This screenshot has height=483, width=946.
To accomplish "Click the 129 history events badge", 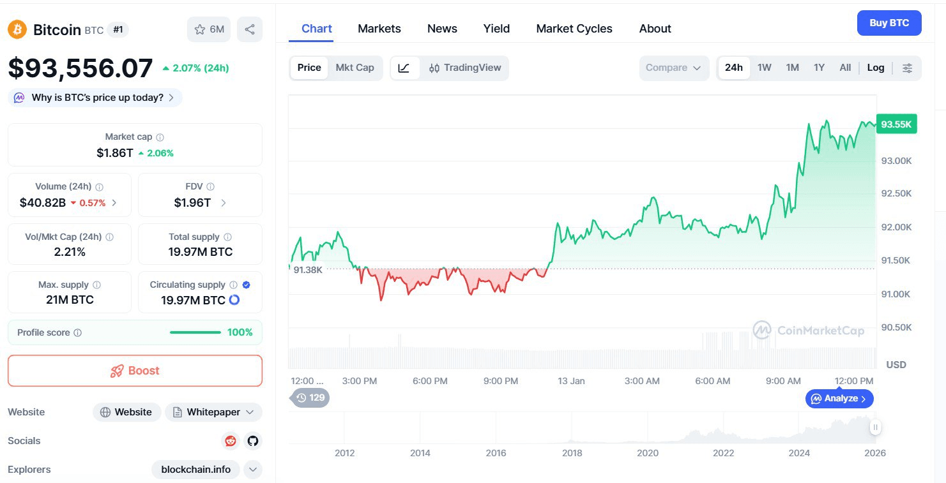I will (311, 398).
